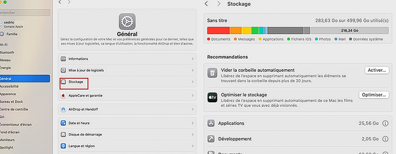Open Bureau et Dock in sidebar

11,102
